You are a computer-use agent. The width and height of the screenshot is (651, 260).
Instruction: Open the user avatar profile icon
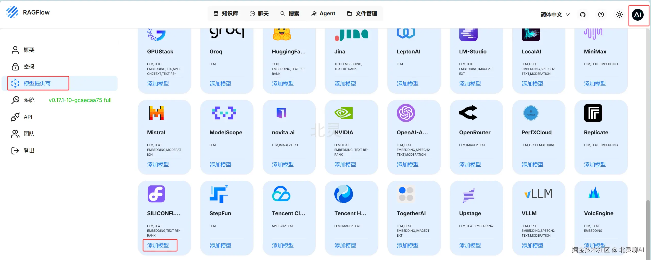[x=638, y=15]
